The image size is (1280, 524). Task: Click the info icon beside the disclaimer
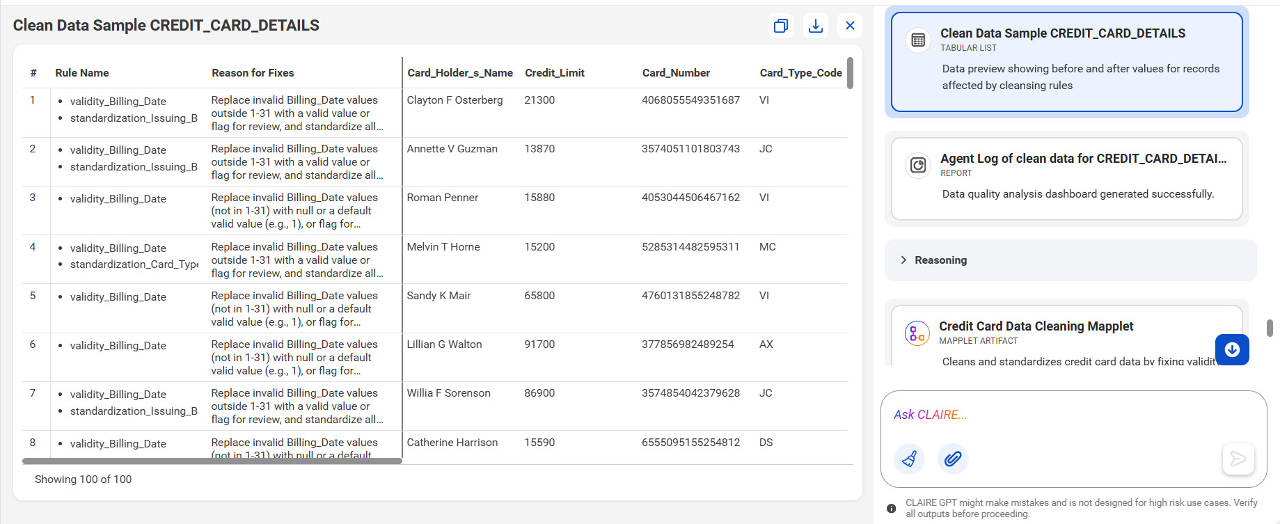[x=892, y=509]
